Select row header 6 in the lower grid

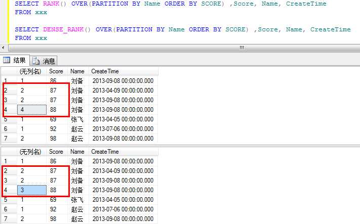click(9, 209)
